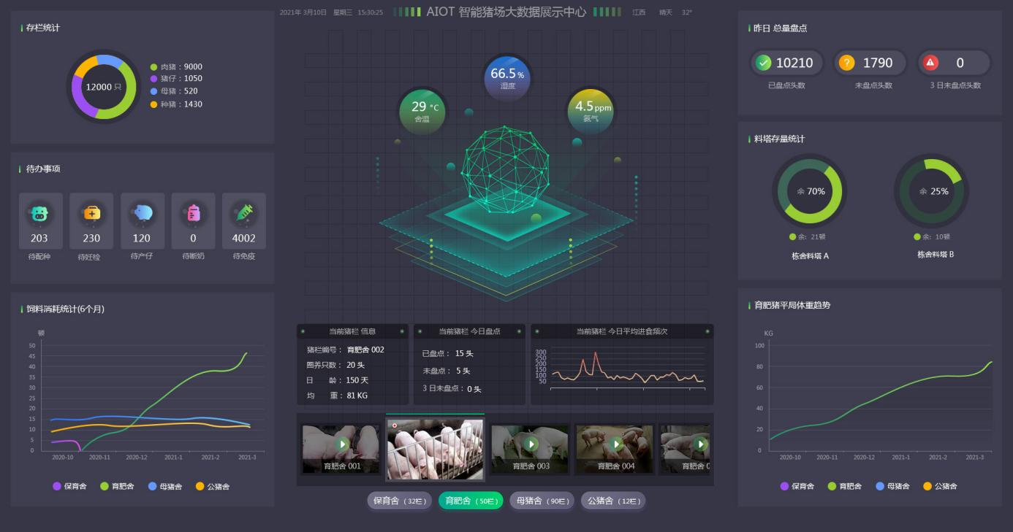The image size is (1013, 532).
Task: Click the 种猪：1430 legend entry
Action: (x=176, y=104)
